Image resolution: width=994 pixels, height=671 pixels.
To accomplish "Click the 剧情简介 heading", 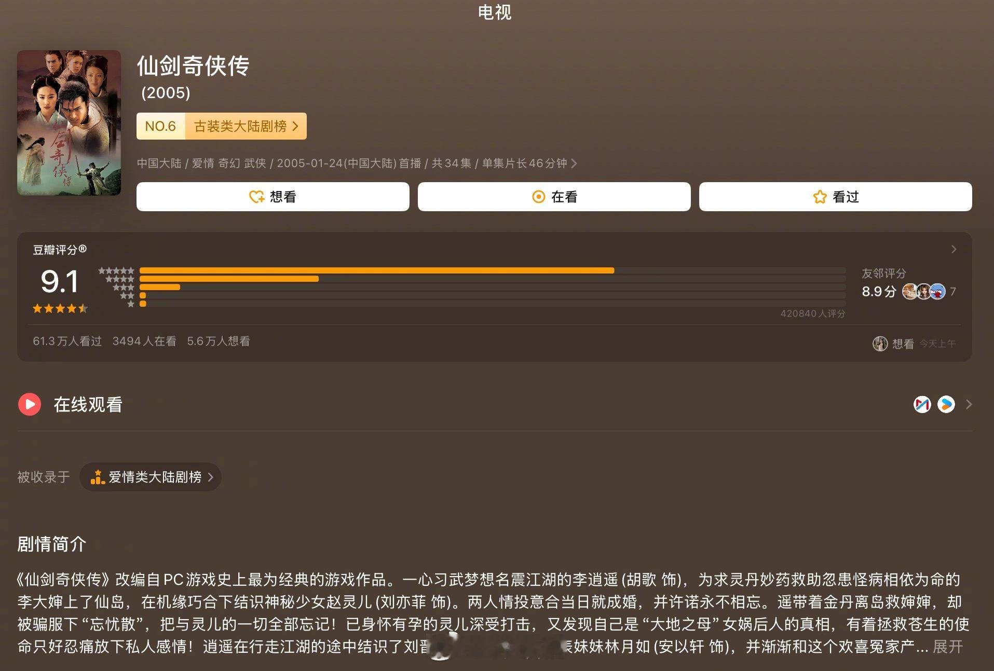I will pos(51,544).
